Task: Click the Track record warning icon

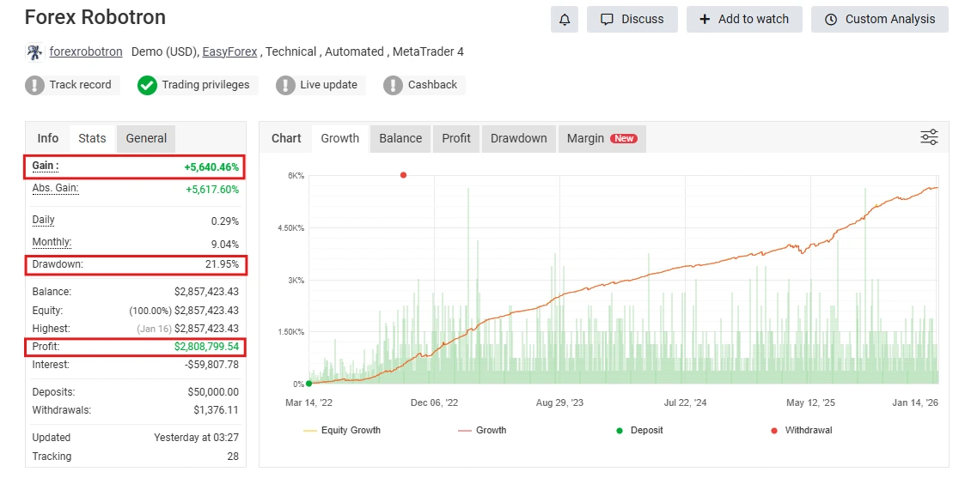Action: point(35,85)
